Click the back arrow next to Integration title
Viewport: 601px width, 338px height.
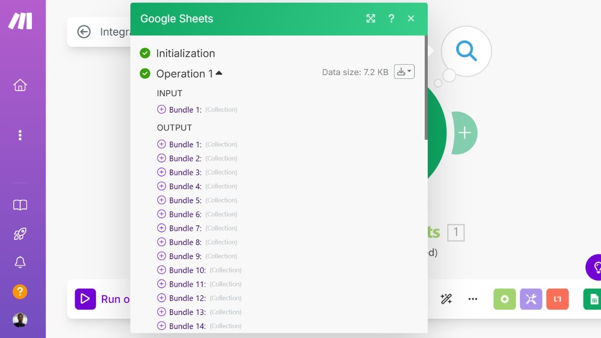click(x=84, y=32)
